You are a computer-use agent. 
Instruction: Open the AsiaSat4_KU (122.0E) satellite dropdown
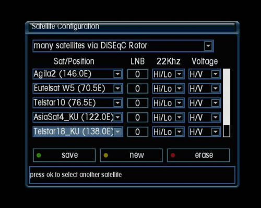[x=78, y=118]
